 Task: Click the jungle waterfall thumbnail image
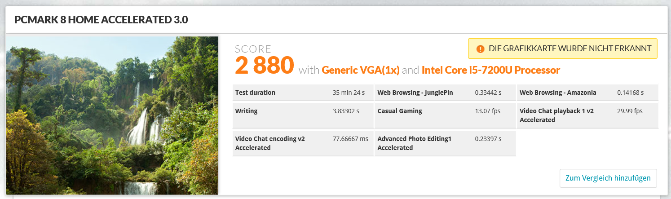tap(112, 115)
